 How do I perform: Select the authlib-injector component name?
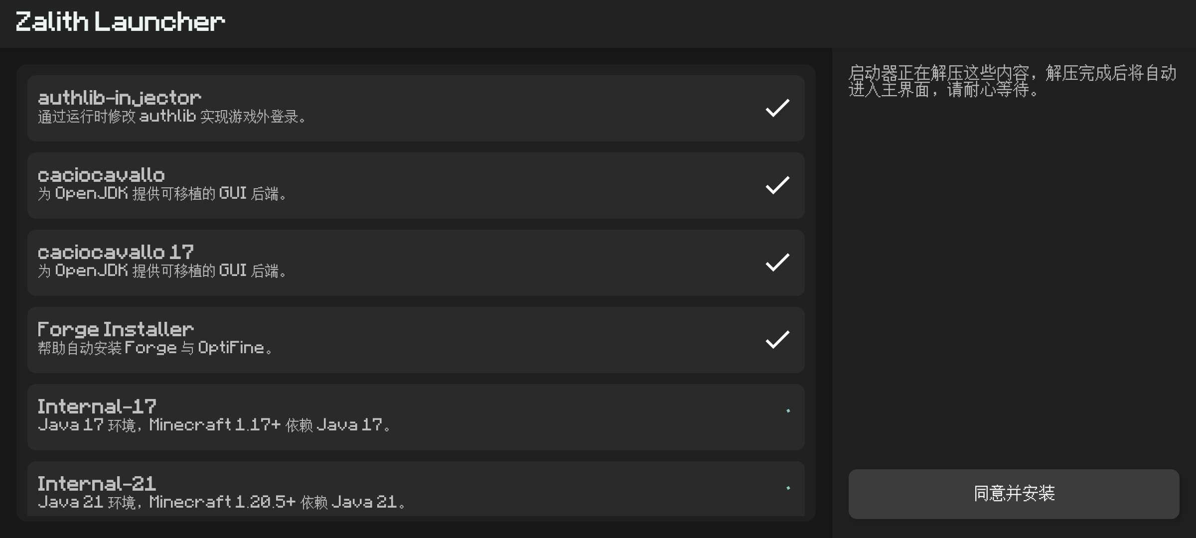point(120,98)
